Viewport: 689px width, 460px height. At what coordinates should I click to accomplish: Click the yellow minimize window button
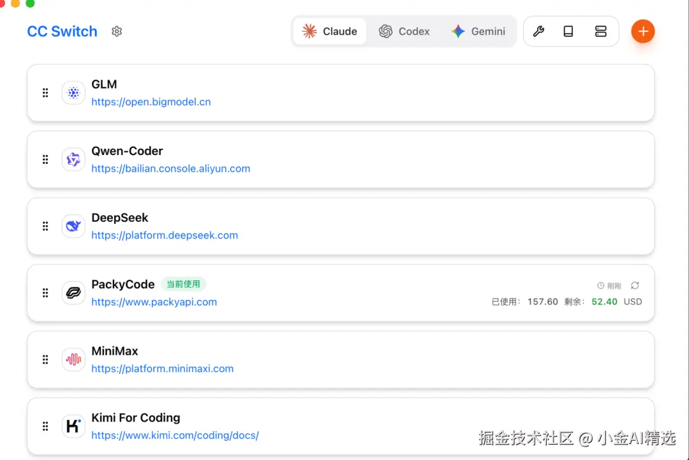tap(15, 3)
